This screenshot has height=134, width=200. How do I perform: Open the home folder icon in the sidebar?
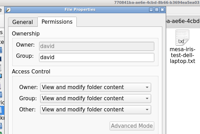click(1, 50)
